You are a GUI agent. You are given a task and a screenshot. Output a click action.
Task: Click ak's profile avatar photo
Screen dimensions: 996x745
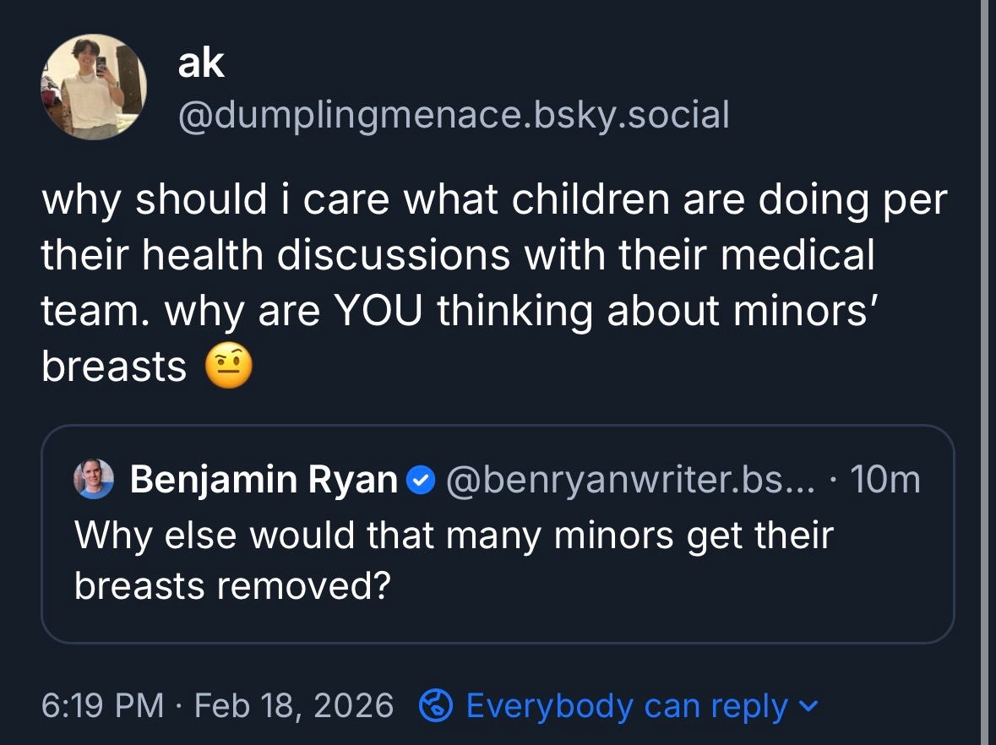click(x=93, y=87)
